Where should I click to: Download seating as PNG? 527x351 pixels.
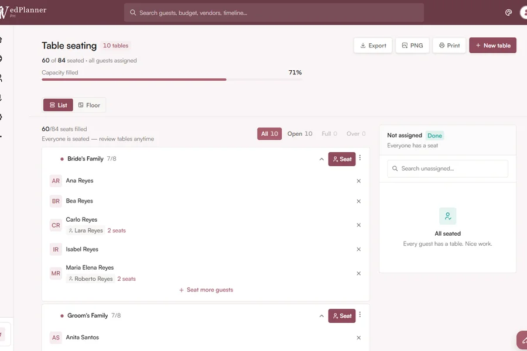(412, 46)
